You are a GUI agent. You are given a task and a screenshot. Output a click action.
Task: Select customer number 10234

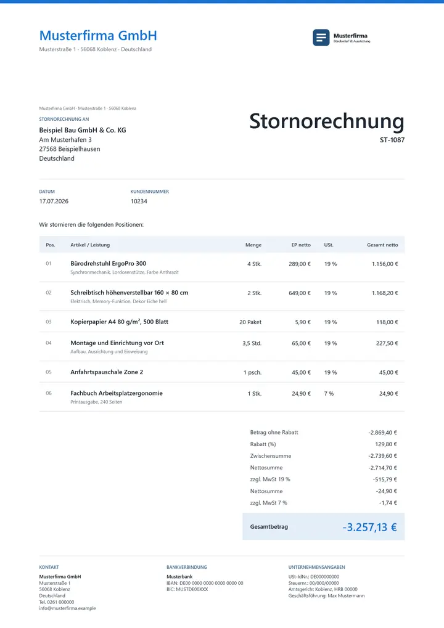[139, 201]
